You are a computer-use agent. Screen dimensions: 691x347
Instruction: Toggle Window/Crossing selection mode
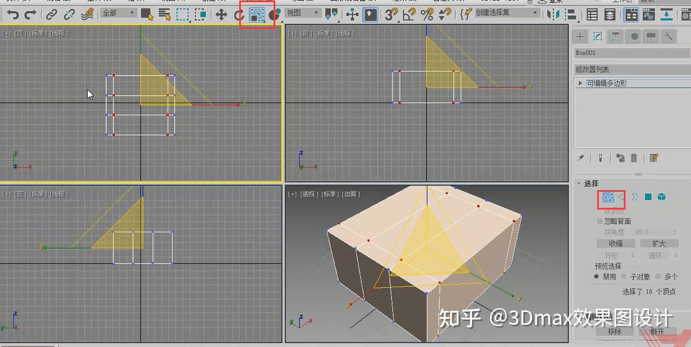pos(201,14)
